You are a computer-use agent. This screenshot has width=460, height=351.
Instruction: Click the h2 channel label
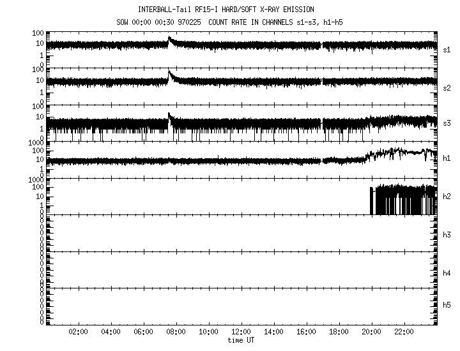[447, 197]
